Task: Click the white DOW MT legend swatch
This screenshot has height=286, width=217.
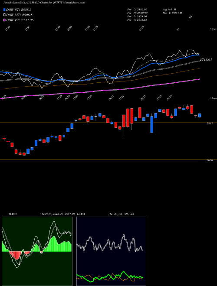Action: 5,15
